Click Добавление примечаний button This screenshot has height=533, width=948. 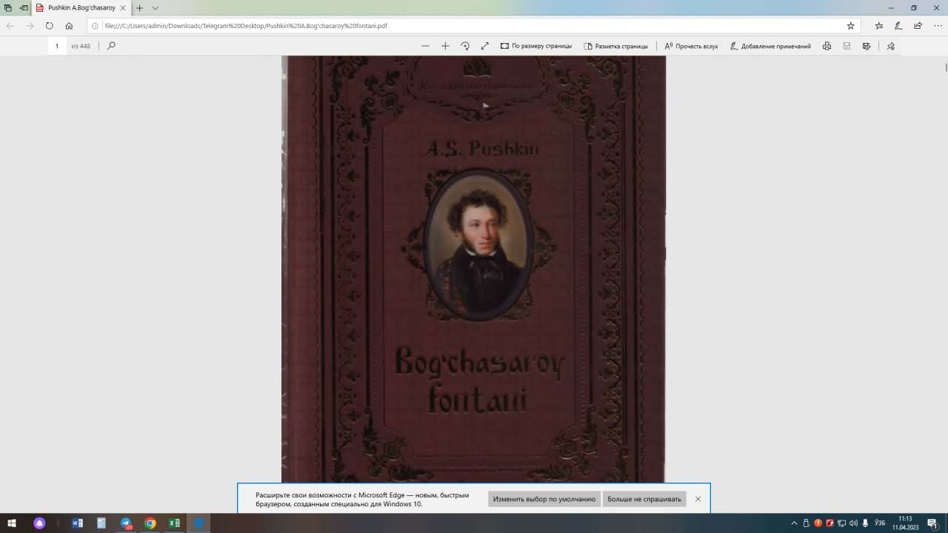[770, 46]
